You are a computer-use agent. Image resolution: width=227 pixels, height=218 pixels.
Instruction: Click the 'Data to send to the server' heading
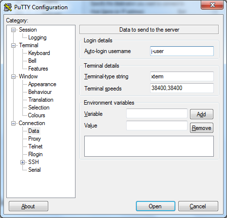point(149,30)
